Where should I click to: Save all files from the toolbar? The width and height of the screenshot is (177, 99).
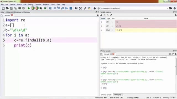point(15,8)
